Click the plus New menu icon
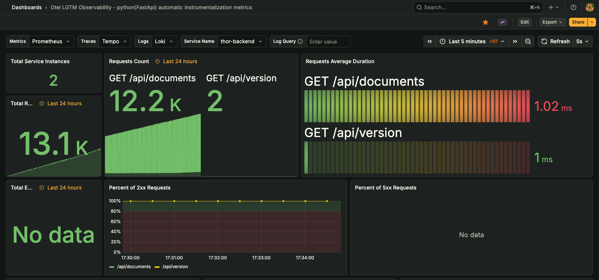 click(554, 7)
